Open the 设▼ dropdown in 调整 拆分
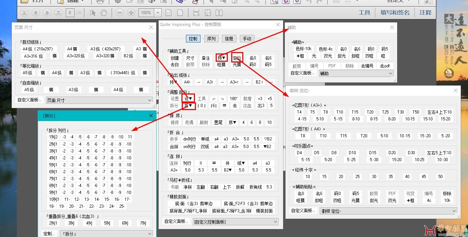468x237 pixels. click(x=188, y=99)
